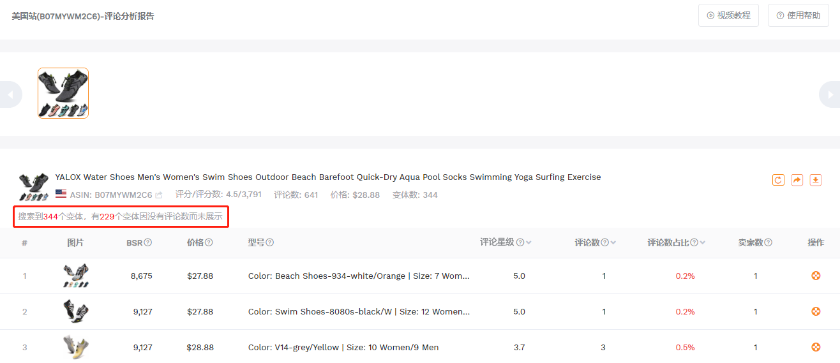Click 0.5% review share value
The image size is (840, 363).
[686, 348]
